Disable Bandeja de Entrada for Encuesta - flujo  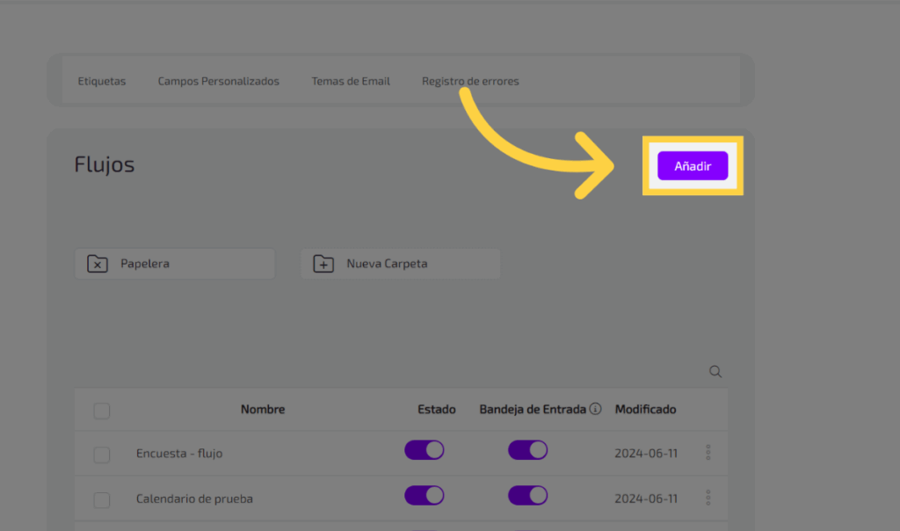[527, 451]
